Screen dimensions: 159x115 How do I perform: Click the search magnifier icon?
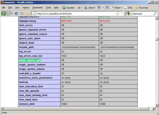[155, 14]
